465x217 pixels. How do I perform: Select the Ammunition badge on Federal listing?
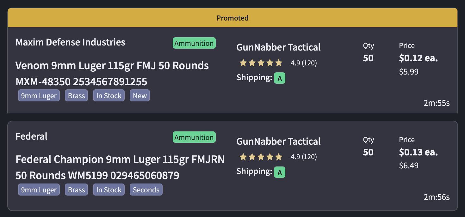coord(194,137)
